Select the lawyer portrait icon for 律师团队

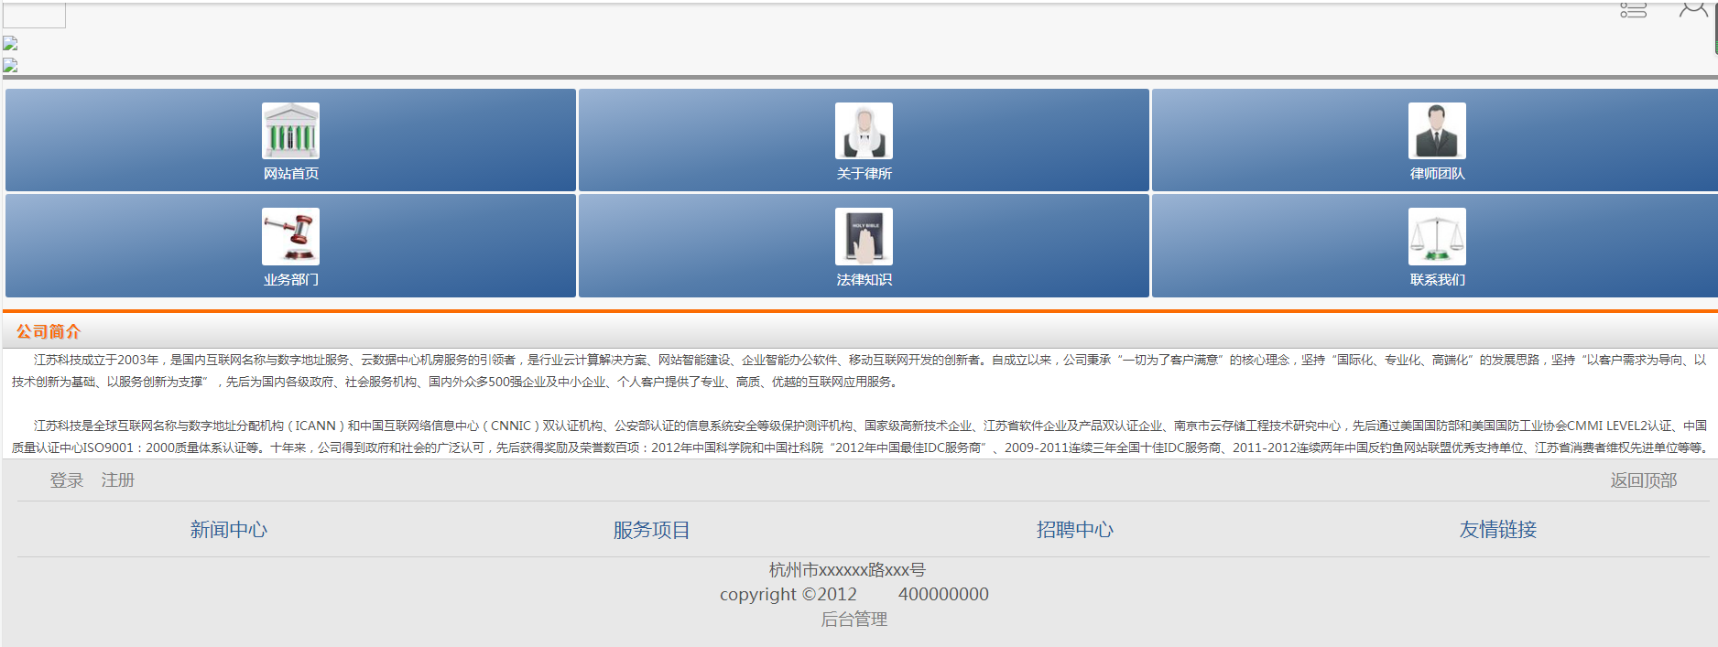[x=1436, y=131]
